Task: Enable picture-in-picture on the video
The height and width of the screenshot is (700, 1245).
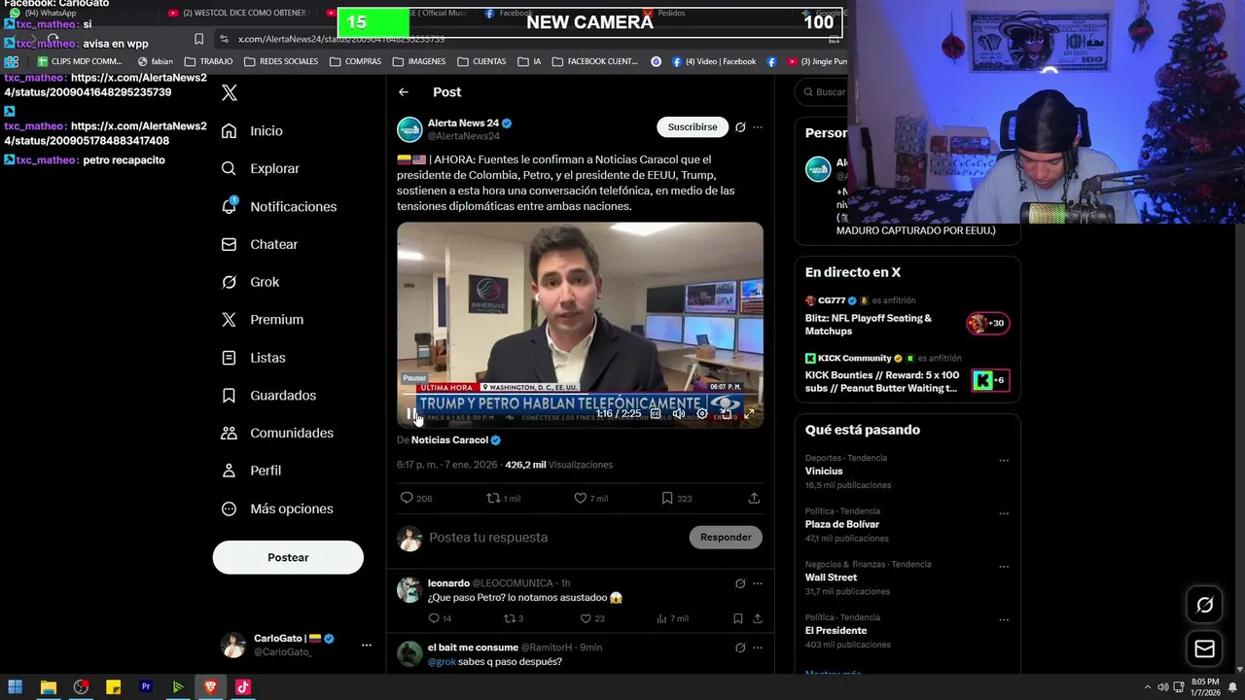Action: click(x=726, y=414)
